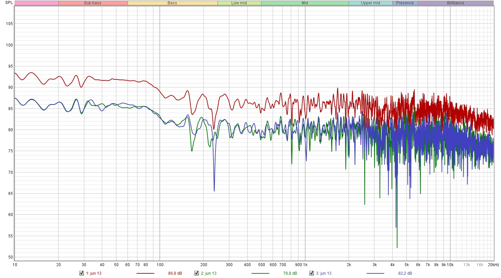Click the 10k frequency axis label
501x278 pixels.
450,265
